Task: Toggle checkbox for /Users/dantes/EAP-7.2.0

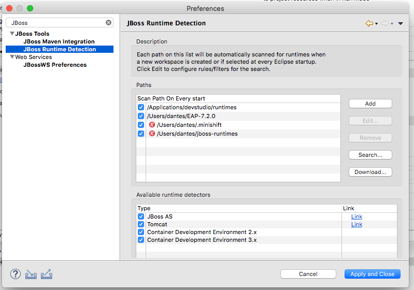Action: (x=141, y=116)
